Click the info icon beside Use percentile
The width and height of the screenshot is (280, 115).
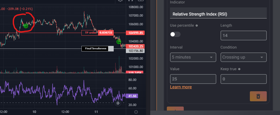click(196, 26)
